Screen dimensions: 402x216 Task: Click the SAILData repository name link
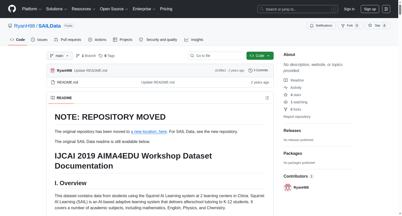coord(49,26)
